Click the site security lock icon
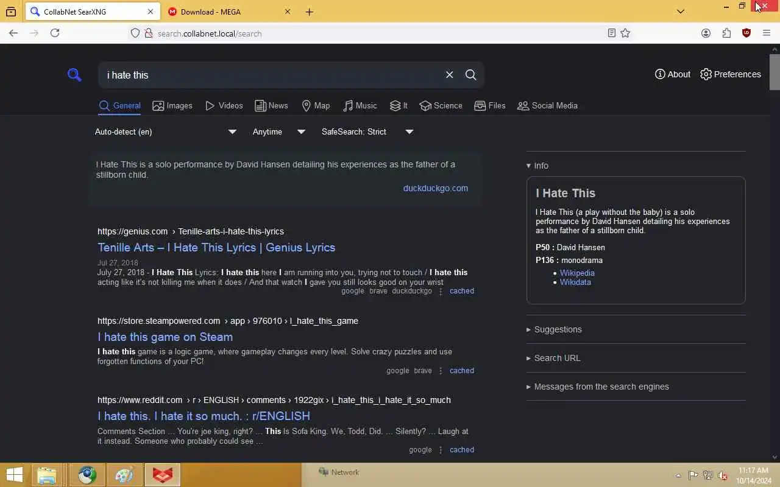 (148, 33)
